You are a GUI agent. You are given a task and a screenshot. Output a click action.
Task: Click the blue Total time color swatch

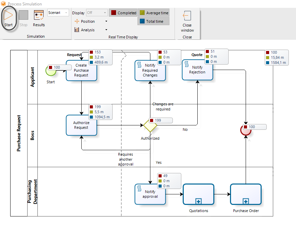[x=142, y=21]
